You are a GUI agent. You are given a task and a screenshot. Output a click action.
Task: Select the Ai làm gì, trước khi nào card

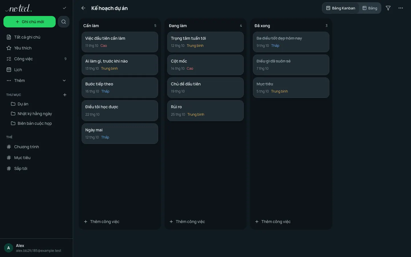[120, 65]
